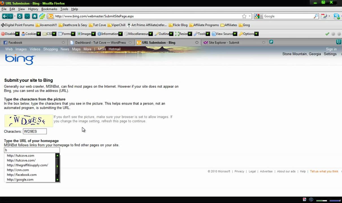Click the green stacked-pages icon beside Home
342x203 pixels.
tap(42, 16)
